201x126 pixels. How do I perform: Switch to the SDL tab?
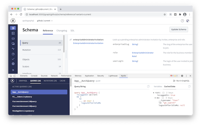(x=73, y=31)
